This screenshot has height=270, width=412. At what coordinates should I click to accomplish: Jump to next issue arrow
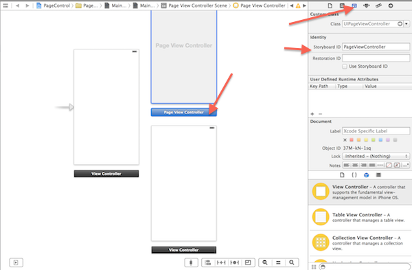pos(304,5)
